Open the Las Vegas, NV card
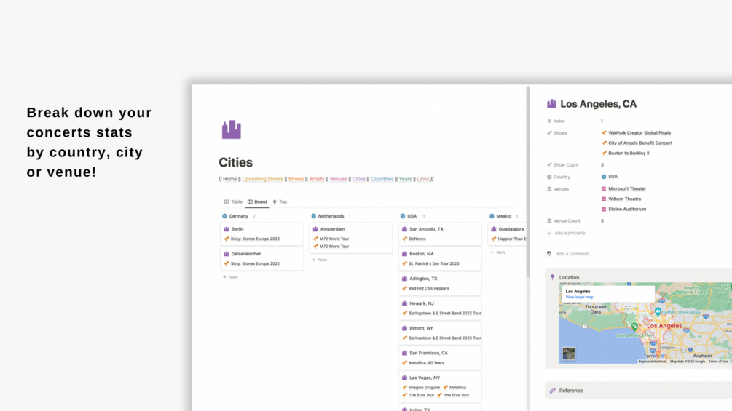732x411 pixels. point(440,386)
